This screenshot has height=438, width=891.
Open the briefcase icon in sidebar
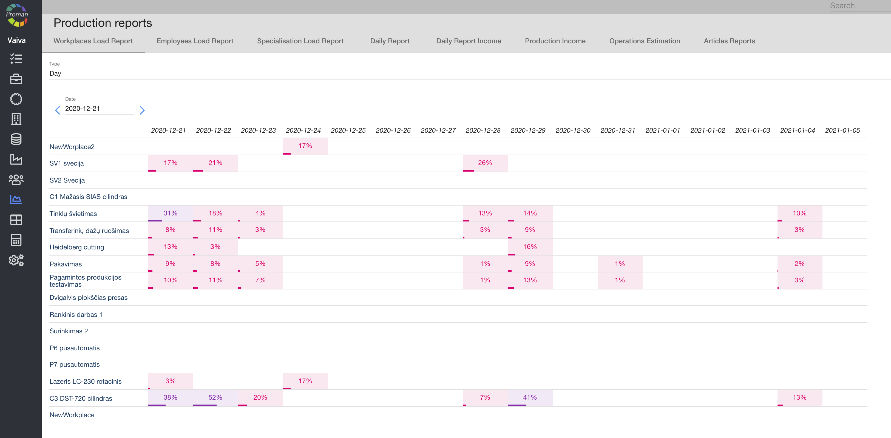pos(16,79)
